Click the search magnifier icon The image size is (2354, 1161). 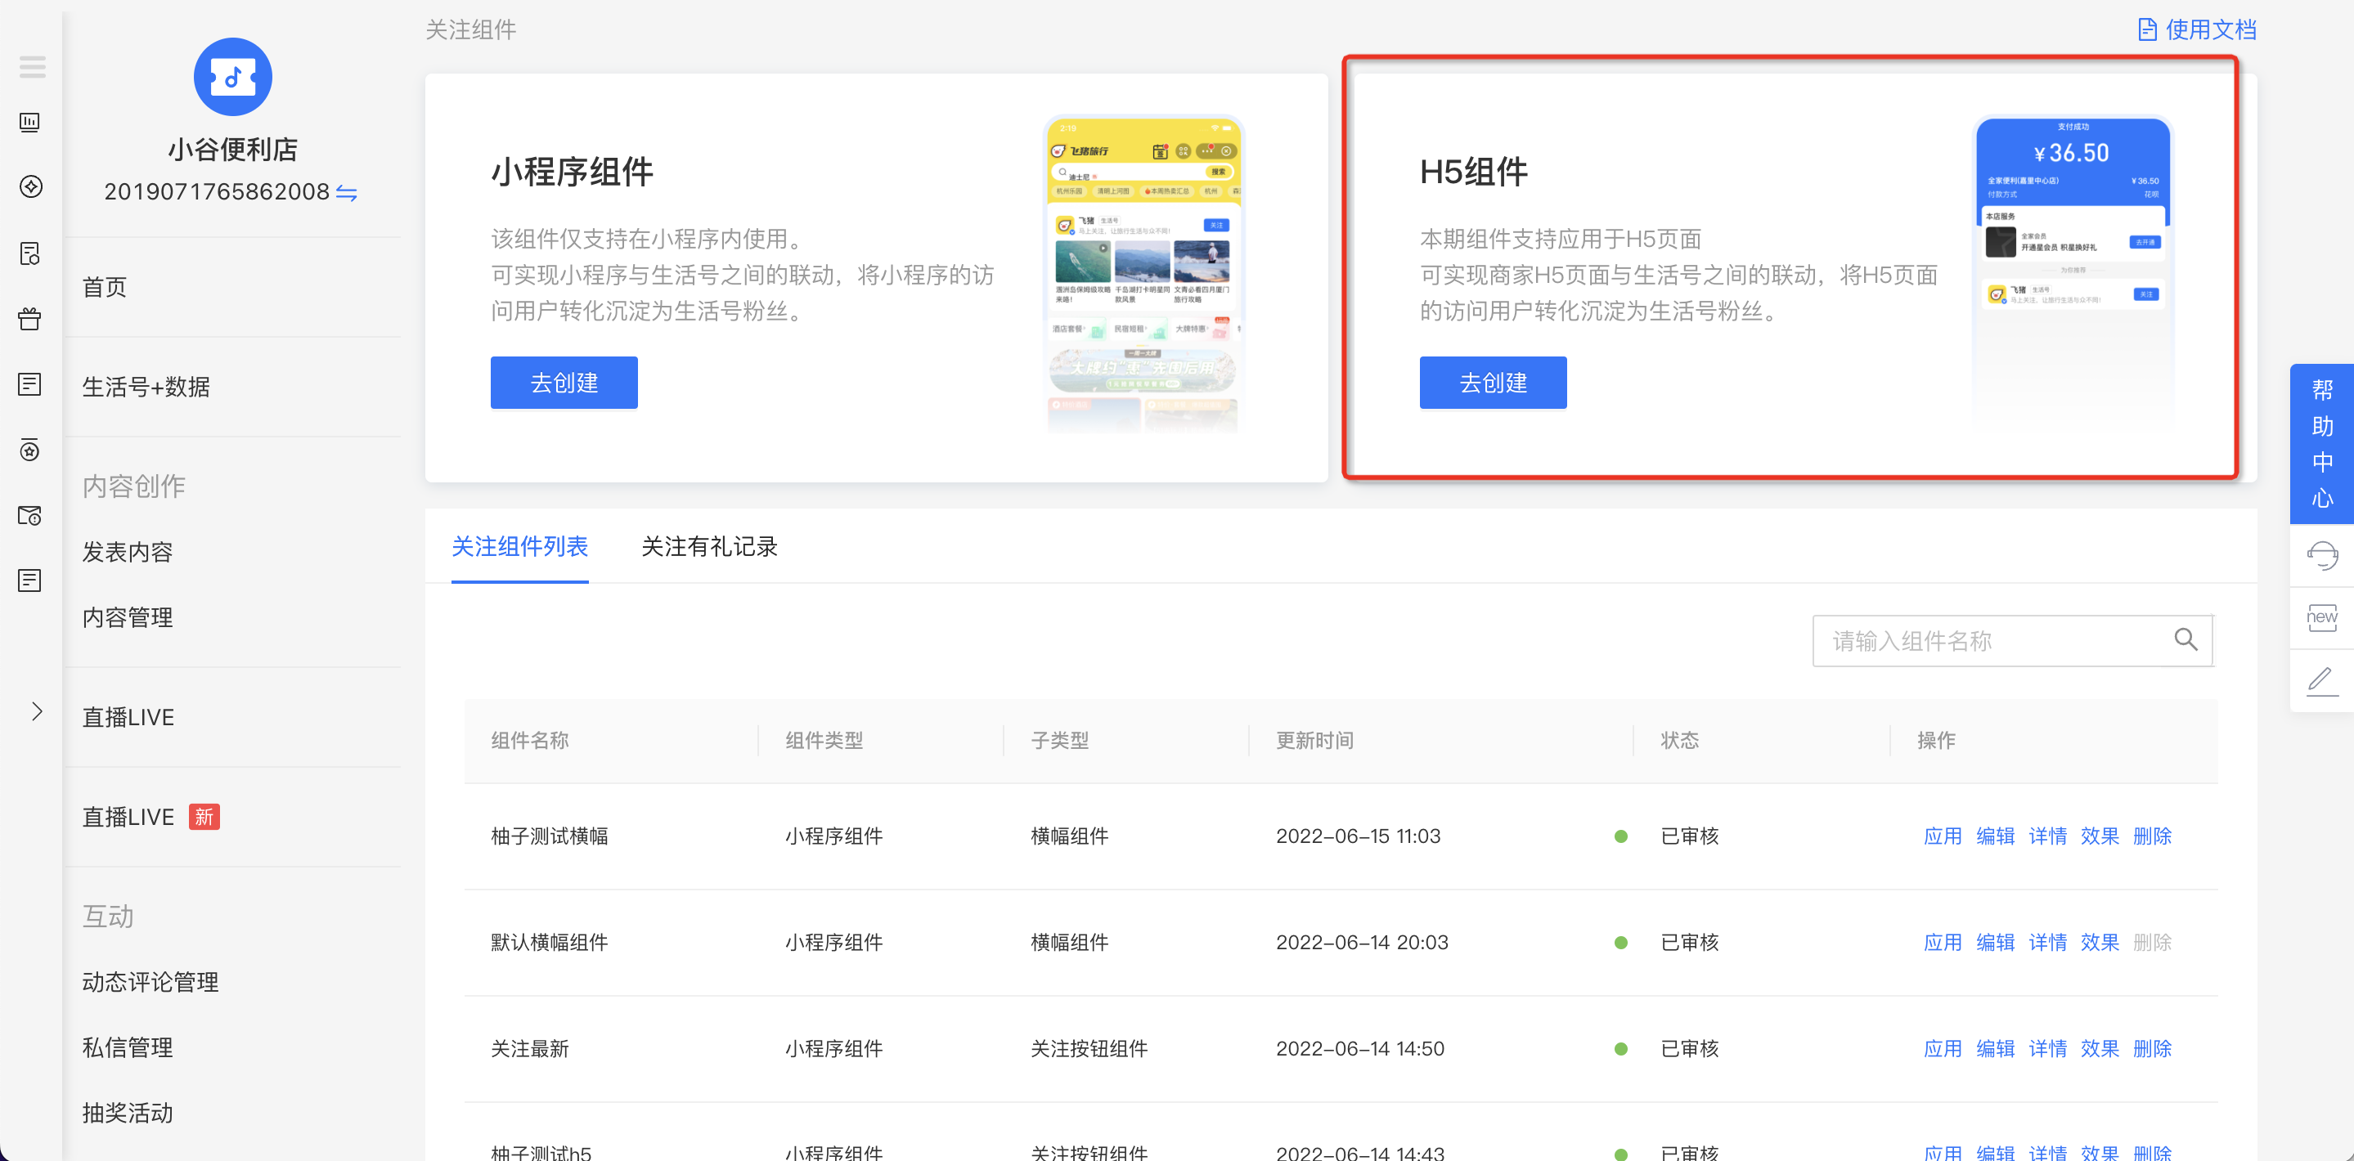[x=2185, y=639]
